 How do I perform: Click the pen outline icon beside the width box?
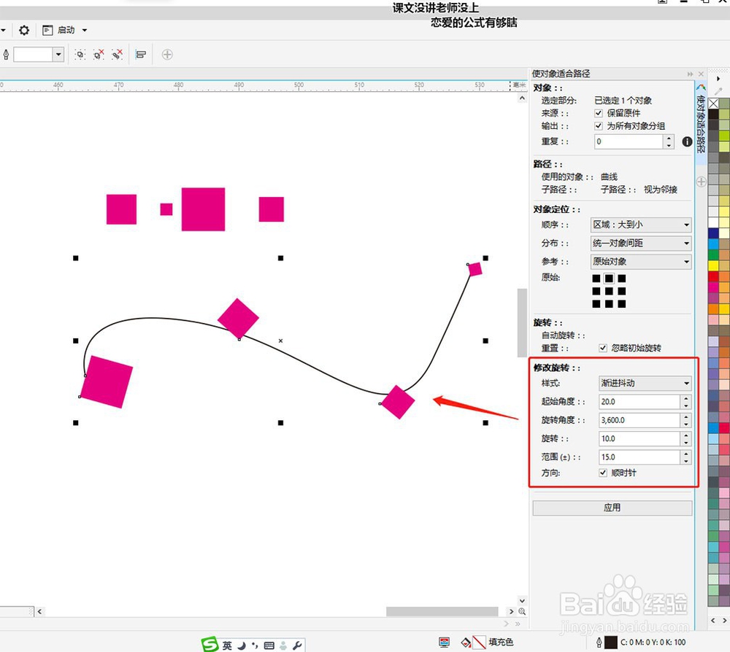(x=6, y=55)
